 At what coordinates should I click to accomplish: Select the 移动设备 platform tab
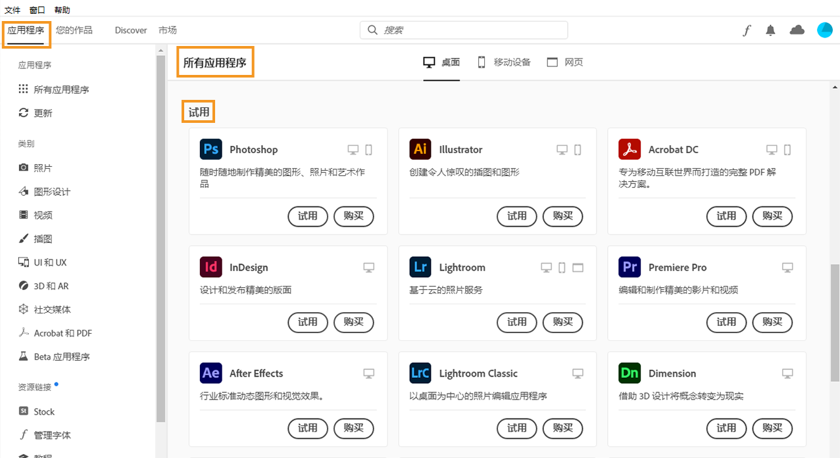(503, 62)
